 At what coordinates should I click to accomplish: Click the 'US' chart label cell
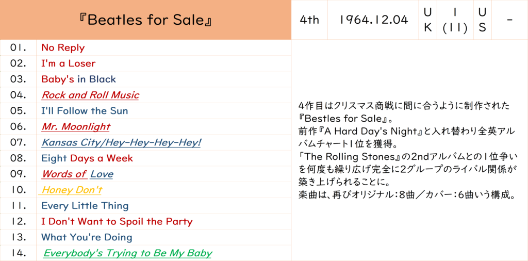point(482,20)
